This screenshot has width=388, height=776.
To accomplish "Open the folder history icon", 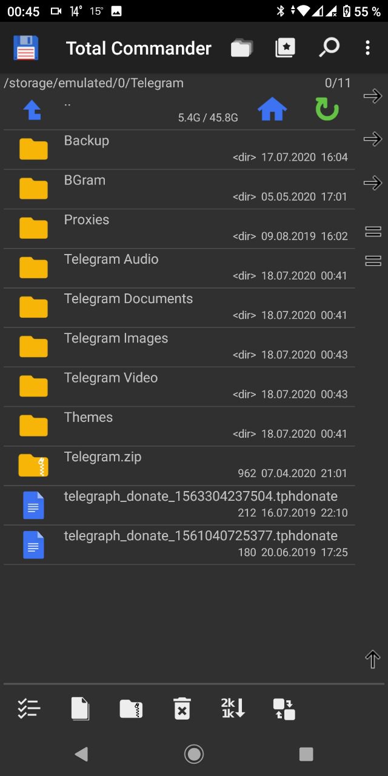I will [x=241, y=48].
